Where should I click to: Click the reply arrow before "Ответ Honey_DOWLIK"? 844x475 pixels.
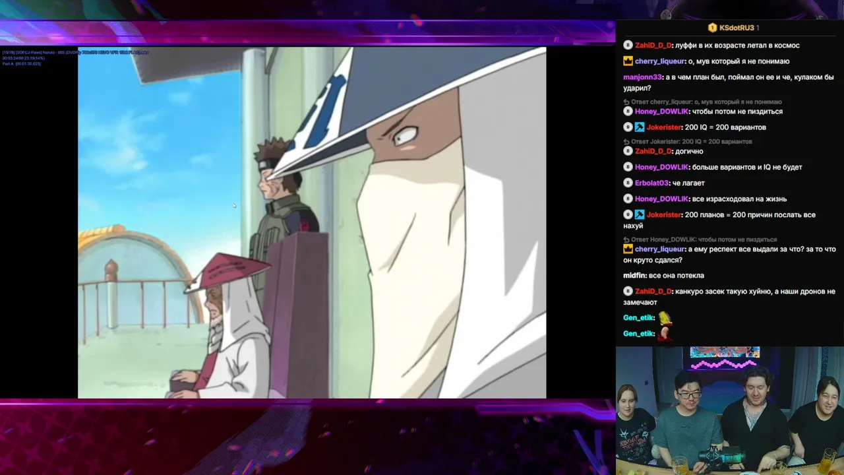[626, 239]
